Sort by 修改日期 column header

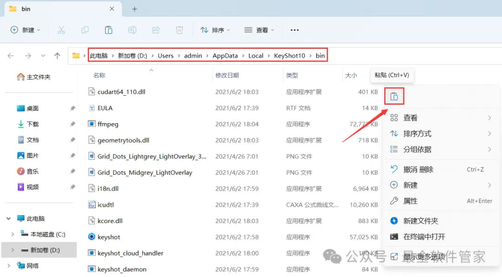point(227,76)
